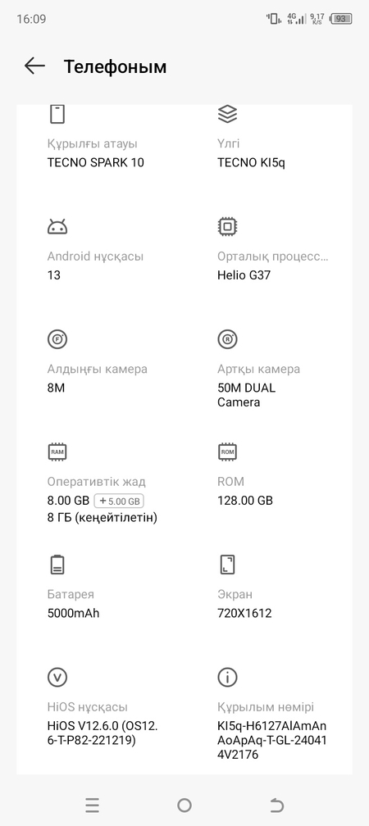Tap the system back navigation button

pos(277,805)
